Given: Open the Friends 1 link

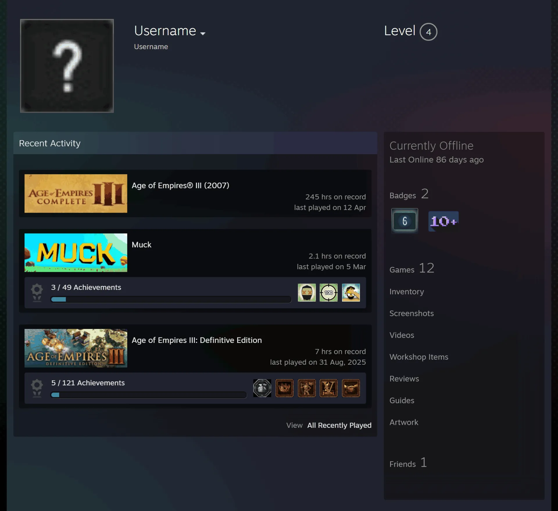Looking at the screenshot, I should (408, 462).
